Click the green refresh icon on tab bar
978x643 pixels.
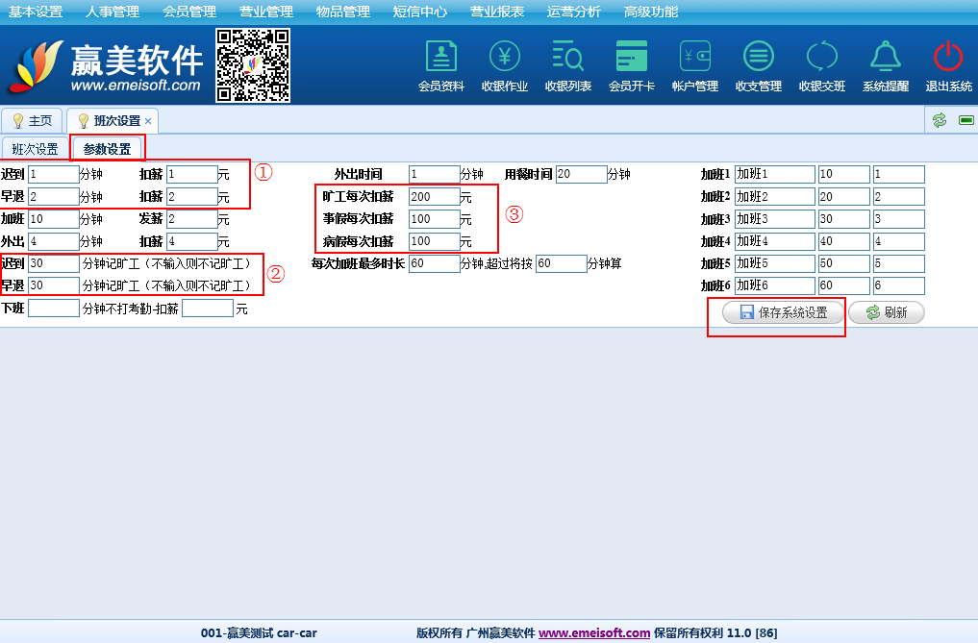(940, 120)
